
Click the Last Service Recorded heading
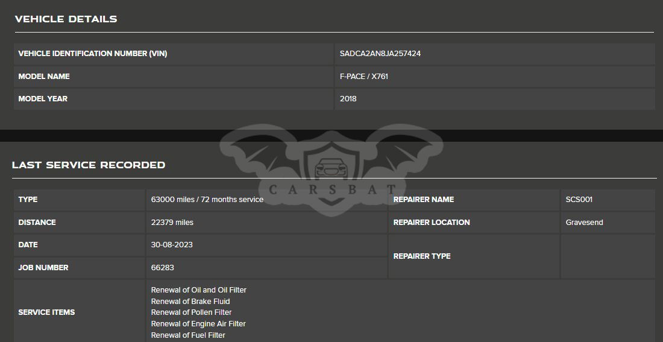point(89,165)
